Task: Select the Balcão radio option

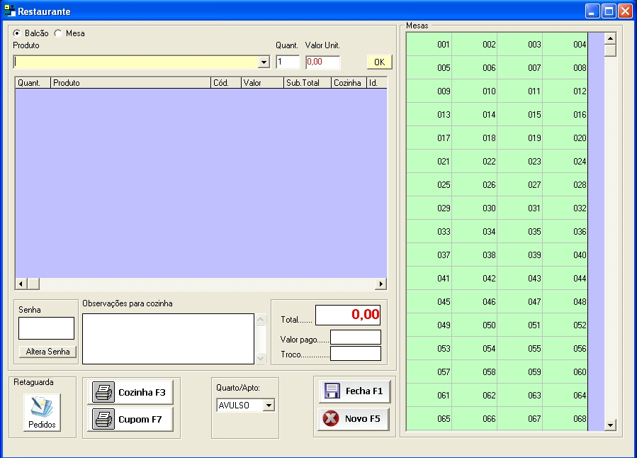Action: click(x=17, y=33)
